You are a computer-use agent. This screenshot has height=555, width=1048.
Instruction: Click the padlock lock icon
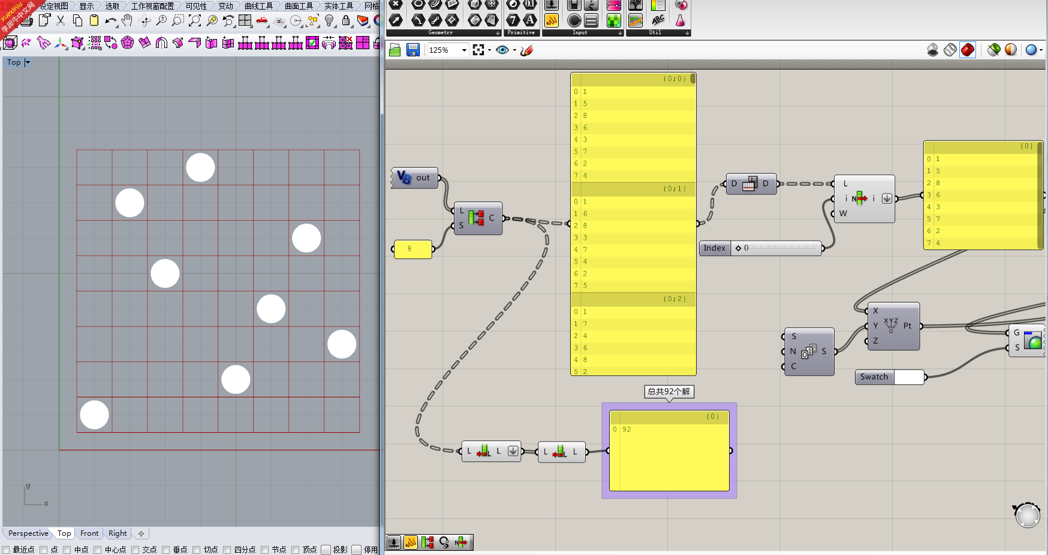tap(346, 20)
